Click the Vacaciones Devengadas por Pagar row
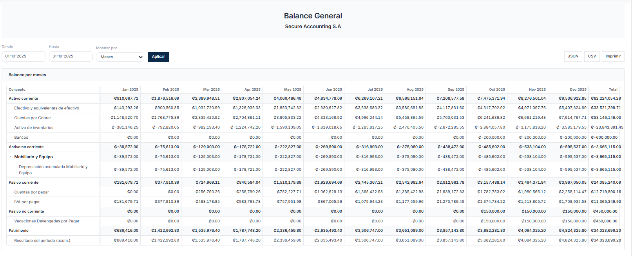 (x=47, y=221)
